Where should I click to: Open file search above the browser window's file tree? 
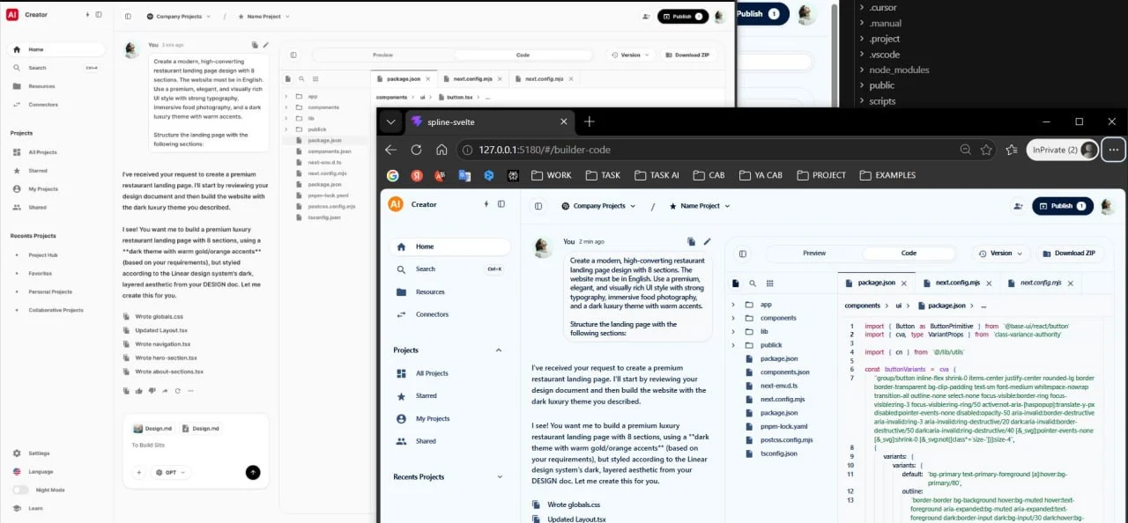[753, 284]
